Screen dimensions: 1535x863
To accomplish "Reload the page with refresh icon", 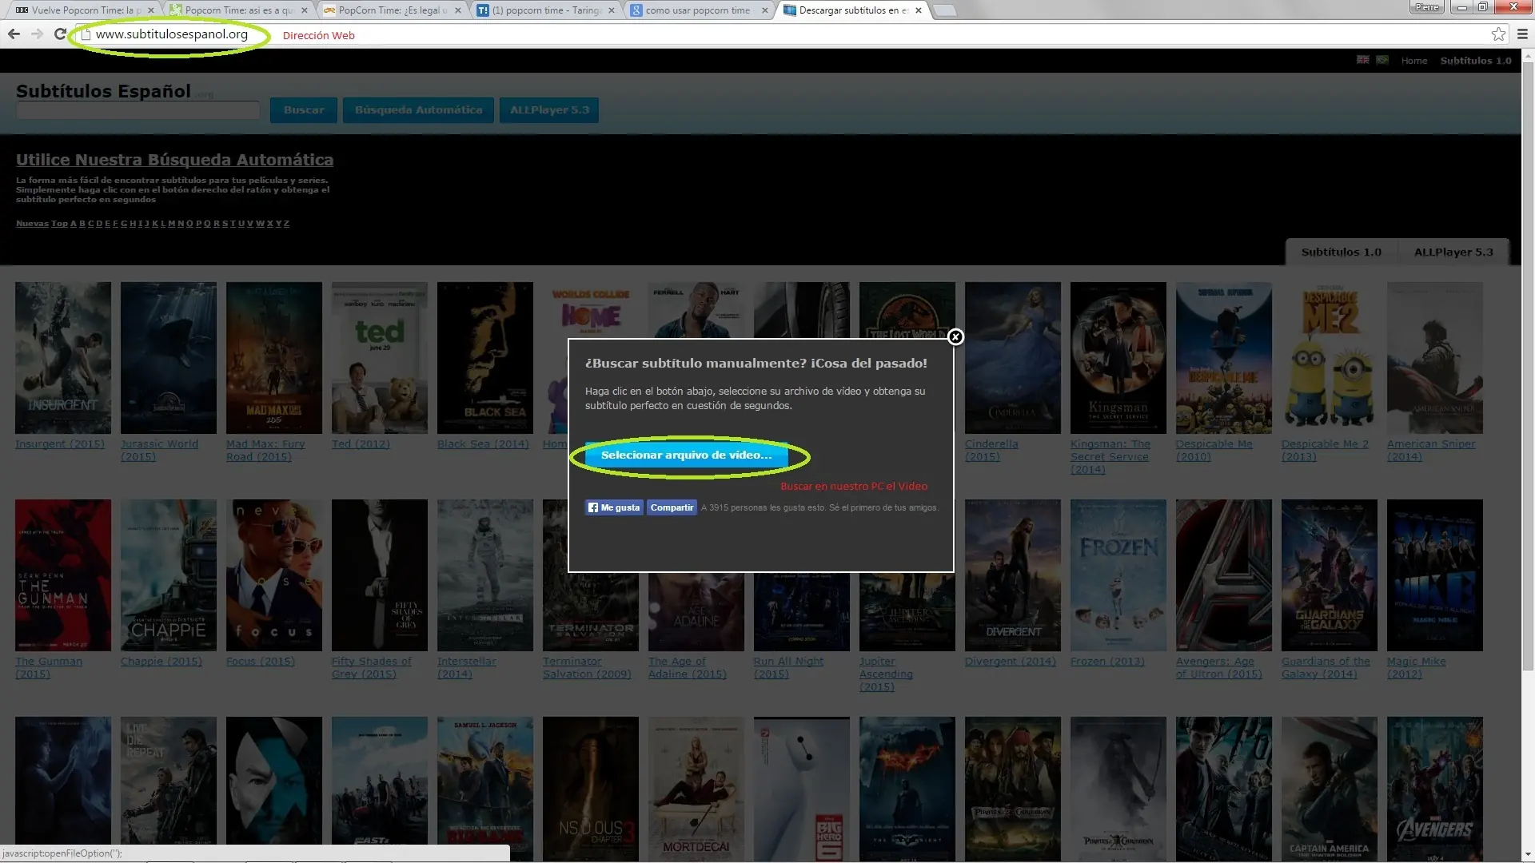I will point(60,34).
